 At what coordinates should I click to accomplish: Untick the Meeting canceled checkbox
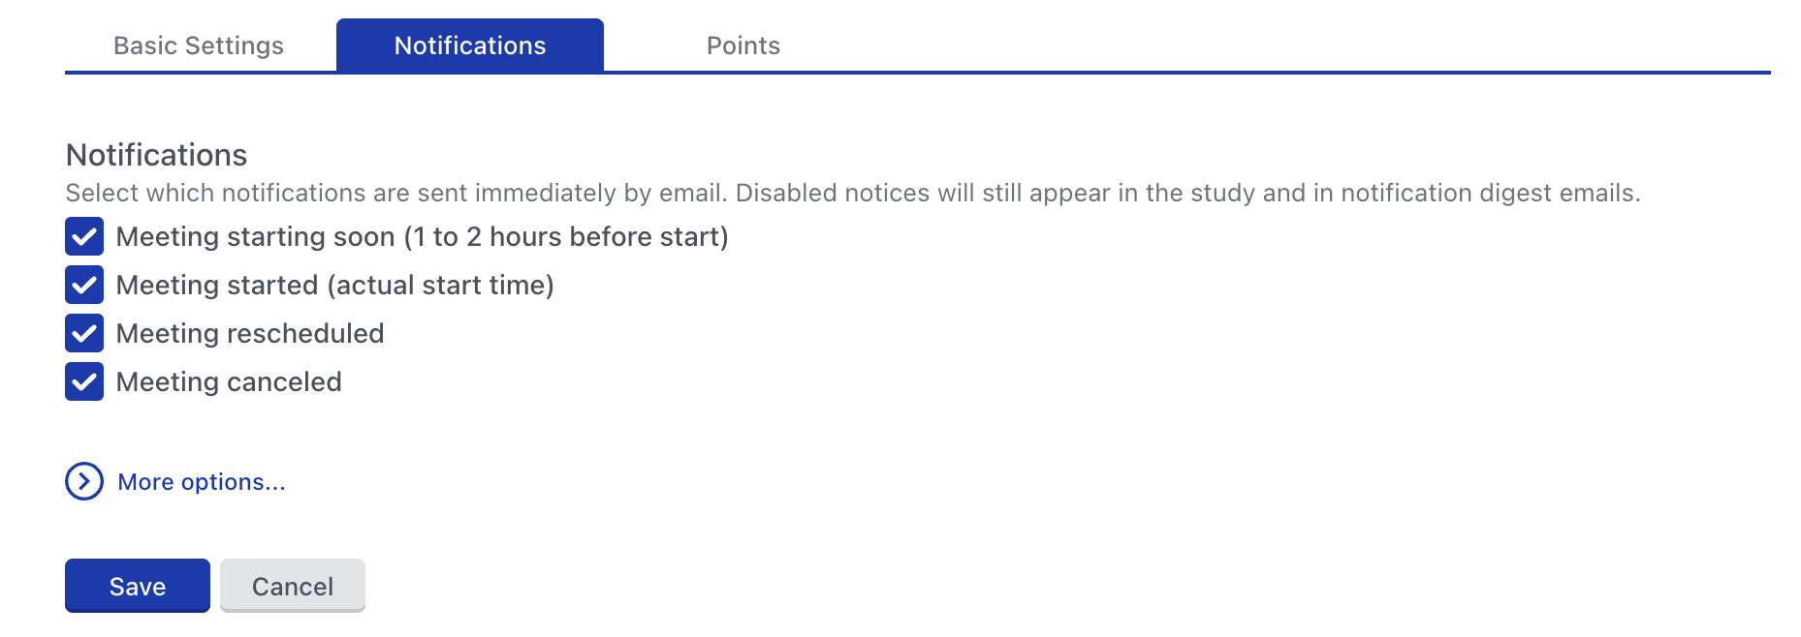(84, 381)
